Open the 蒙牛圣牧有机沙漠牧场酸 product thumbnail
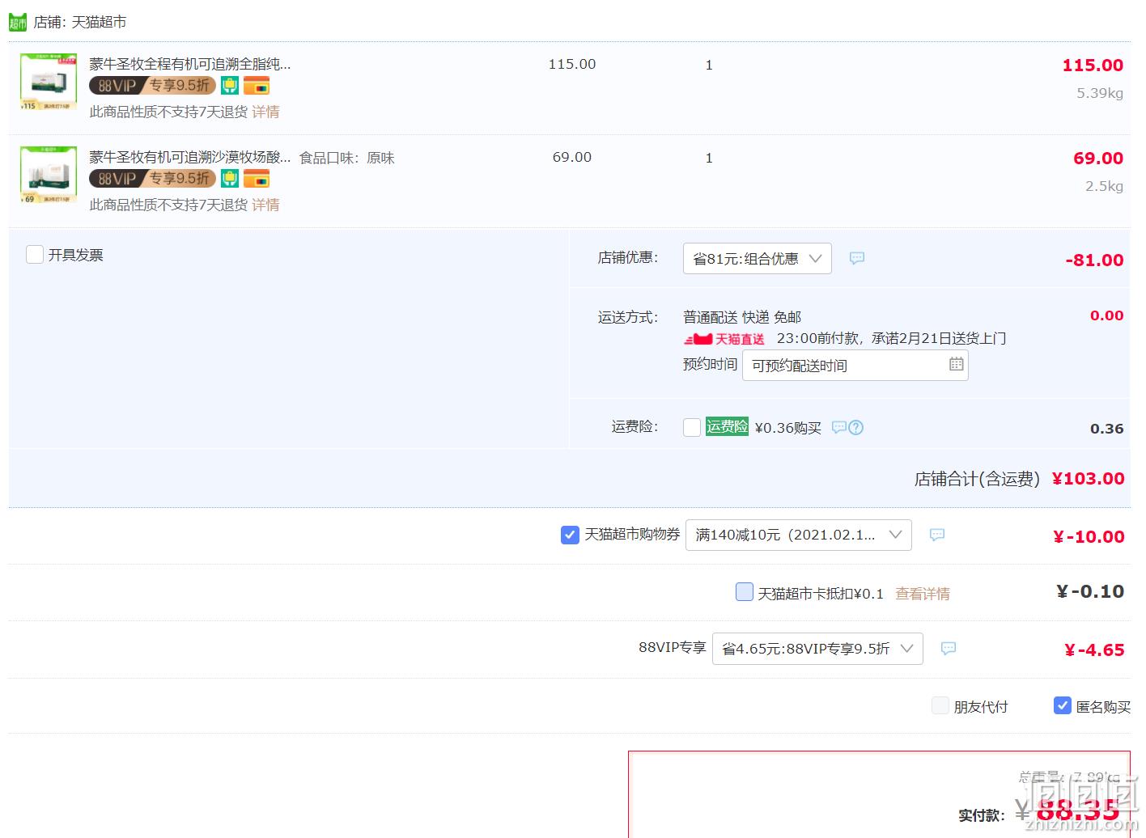This screenshot has width=1146, height=838. pyautogui.click(x=49, y=175)
